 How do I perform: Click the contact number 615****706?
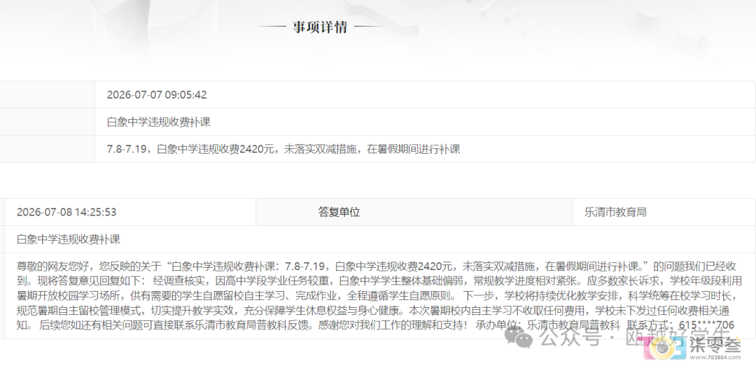coord(706,325)
